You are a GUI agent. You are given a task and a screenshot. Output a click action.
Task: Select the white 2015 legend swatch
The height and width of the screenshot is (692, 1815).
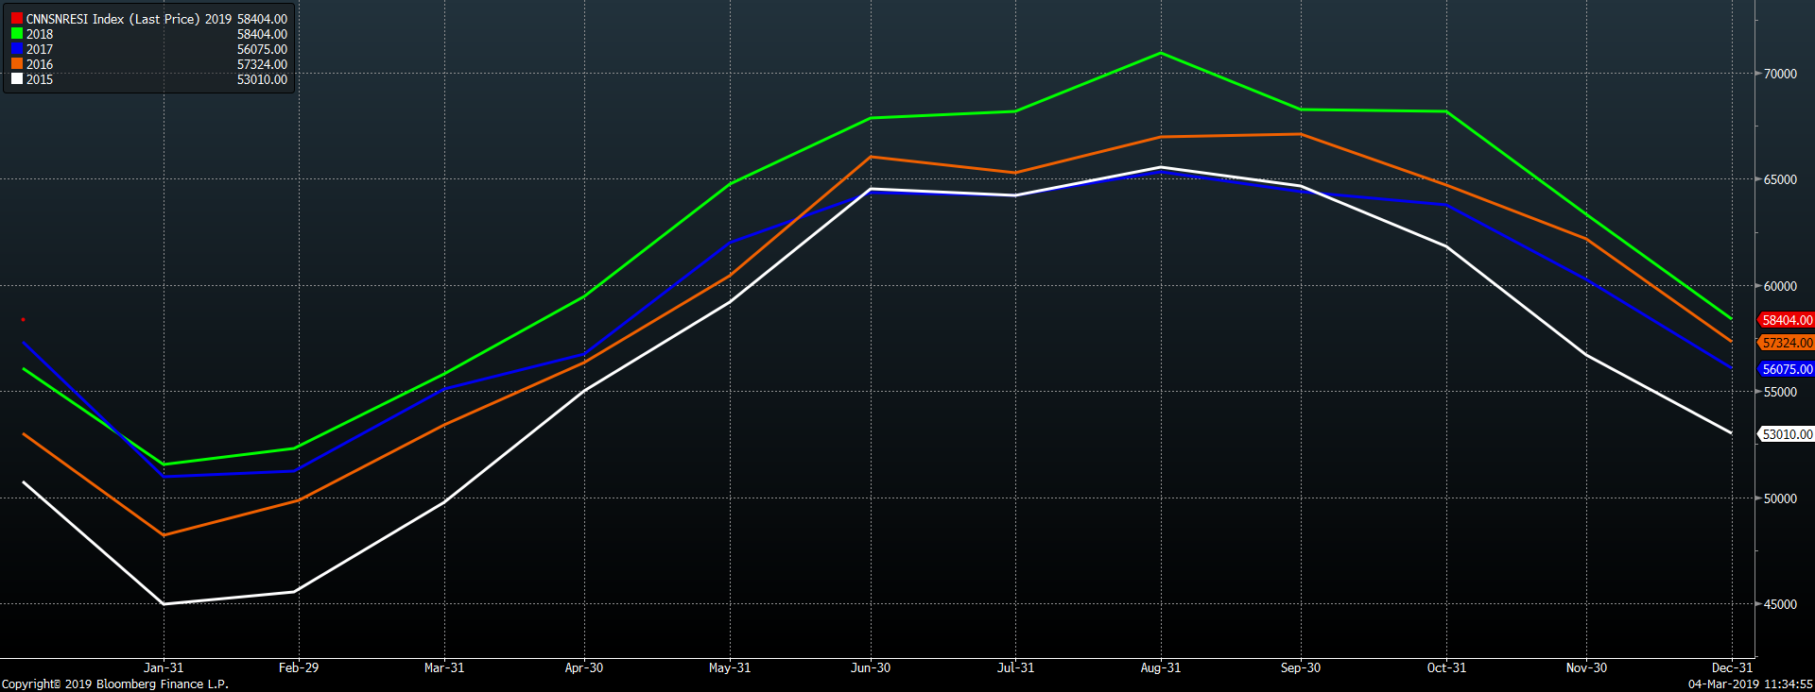coord(17,79)
